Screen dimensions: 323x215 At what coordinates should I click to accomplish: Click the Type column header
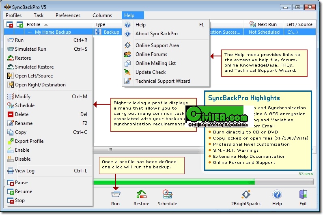pos(108,24)
